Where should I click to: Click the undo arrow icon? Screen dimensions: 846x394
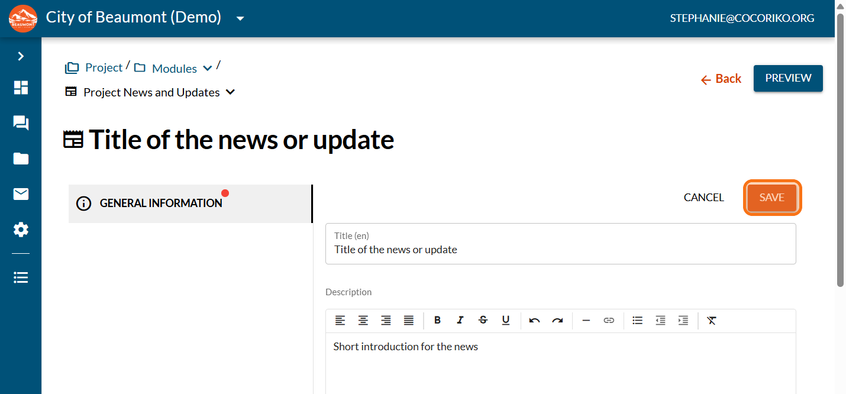(535, 320)
